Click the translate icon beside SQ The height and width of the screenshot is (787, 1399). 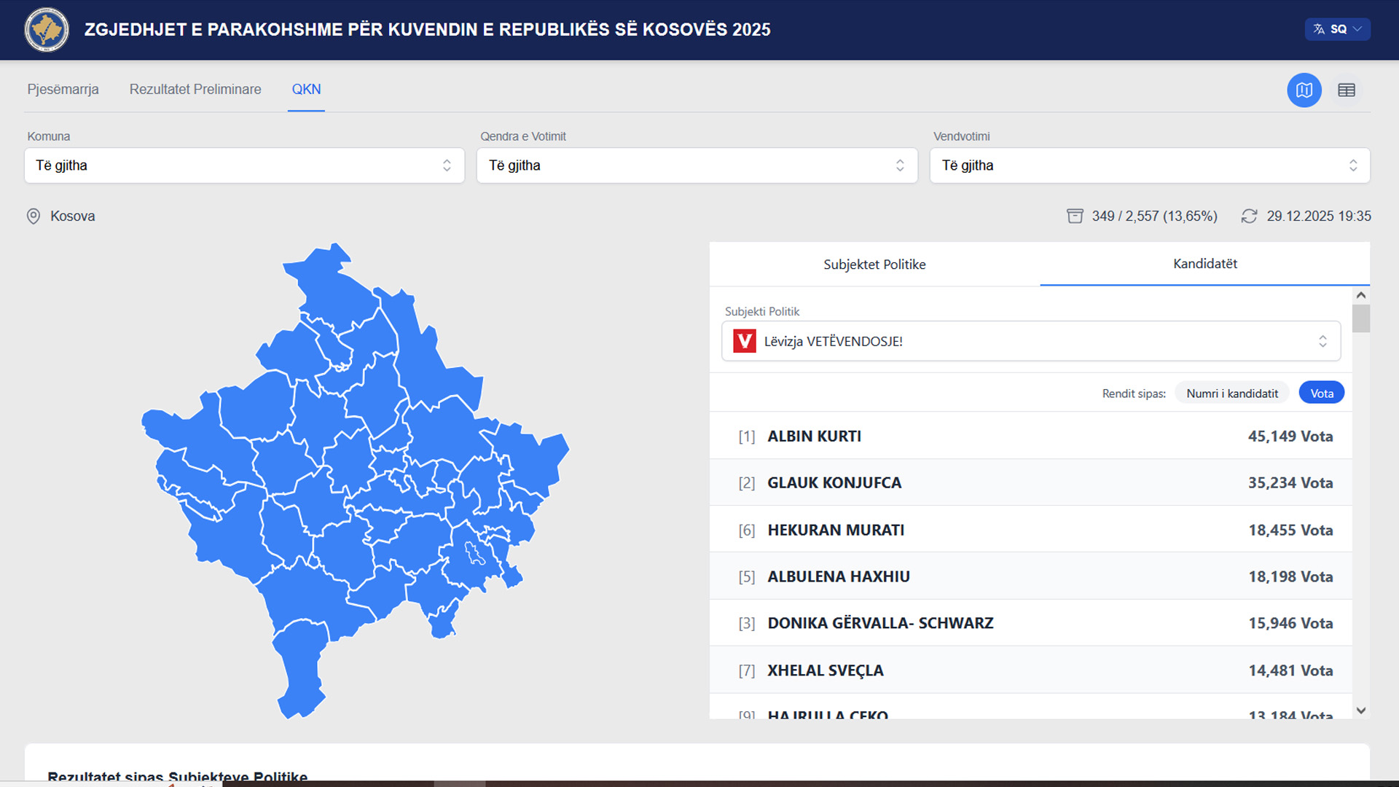tap(1319, 30)
